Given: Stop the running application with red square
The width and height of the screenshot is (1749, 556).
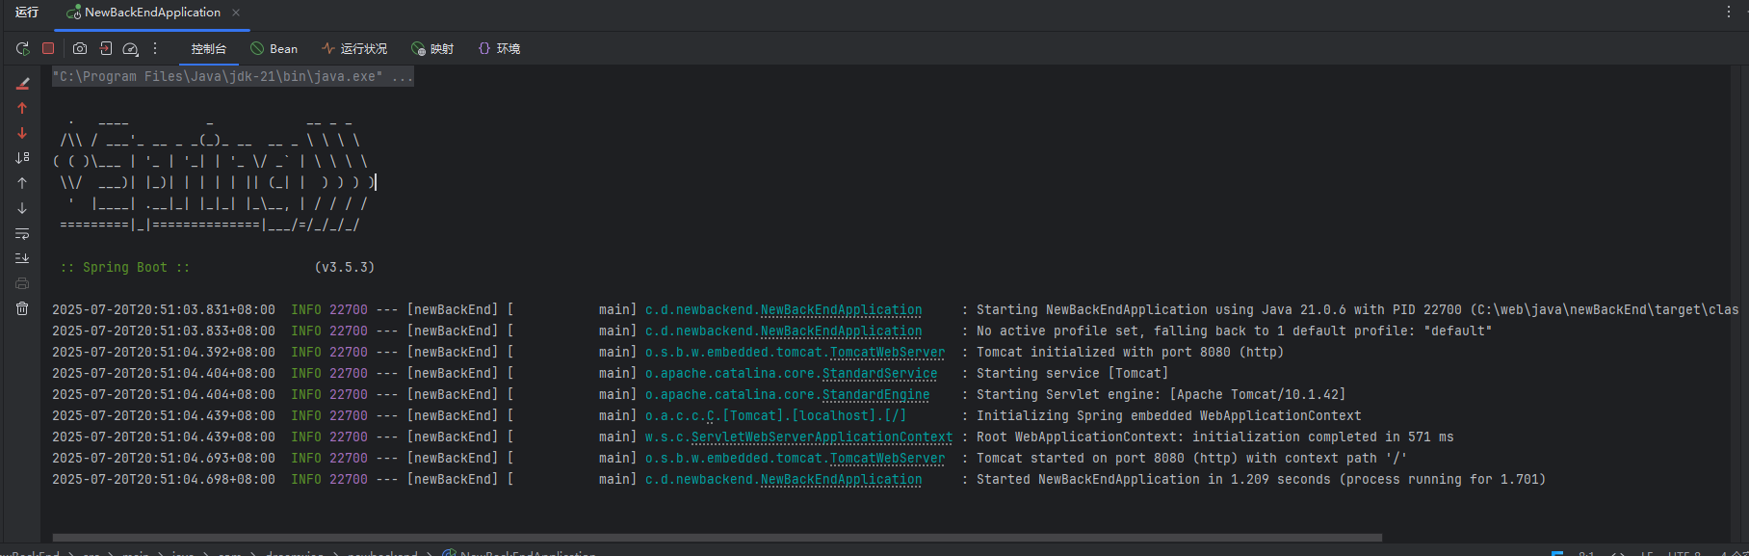Looking at the screenshot, I should pyautogui.click(x=48, y=48).
